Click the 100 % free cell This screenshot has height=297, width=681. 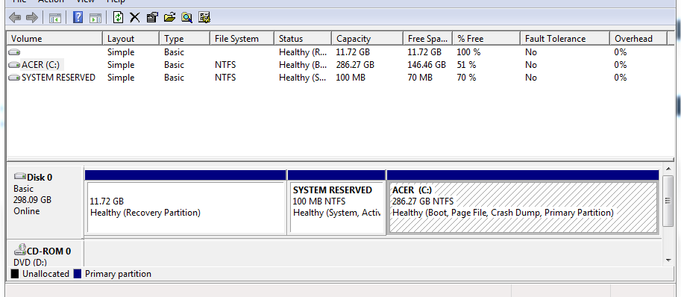click(468, 52)
